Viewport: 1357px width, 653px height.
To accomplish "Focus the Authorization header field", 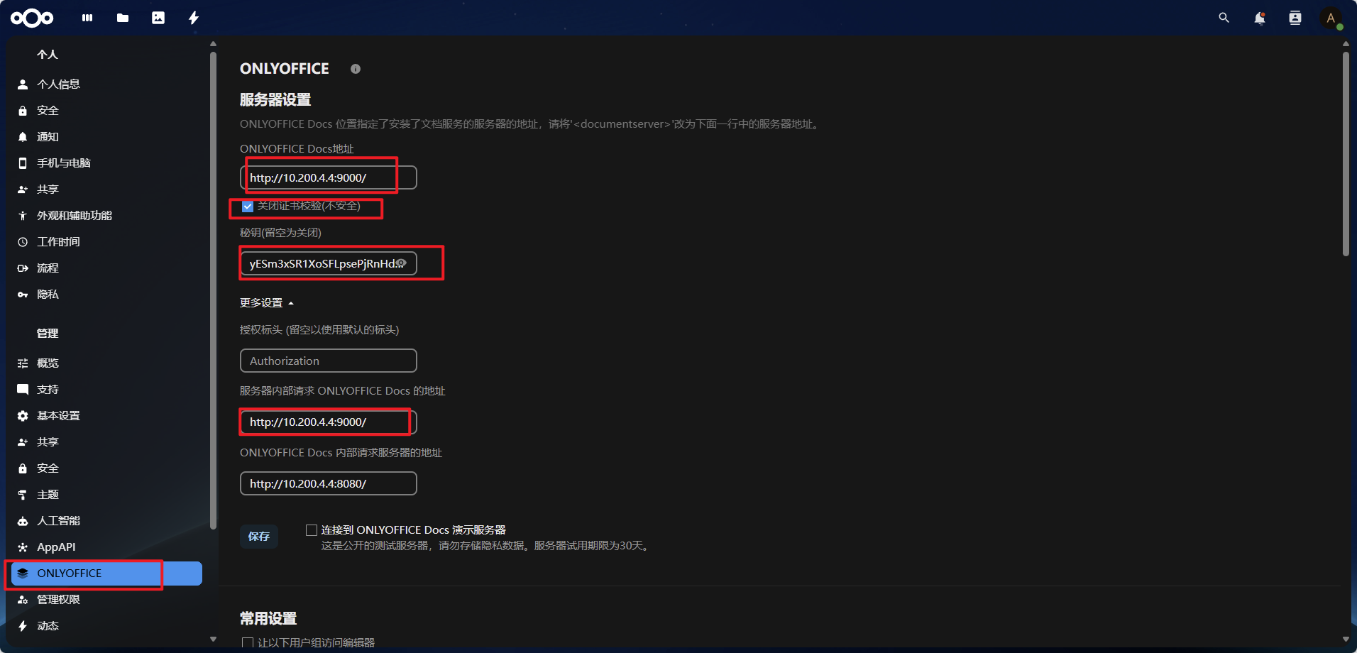I will point(329,361).
